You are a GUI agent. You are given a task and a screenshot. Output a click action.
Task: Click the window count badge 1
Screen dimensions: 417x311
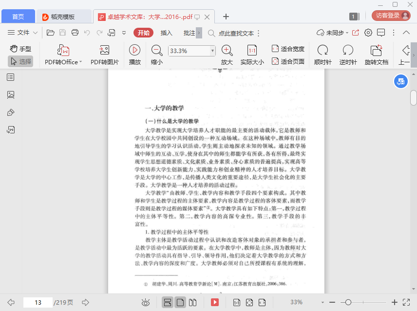[x=354, y=17]
